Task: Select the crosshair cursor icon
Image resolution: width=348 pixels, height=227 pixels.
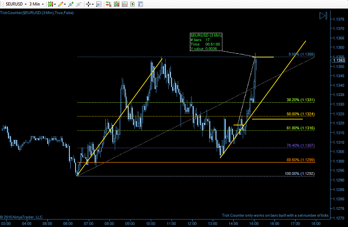Action: pos(89,4)
